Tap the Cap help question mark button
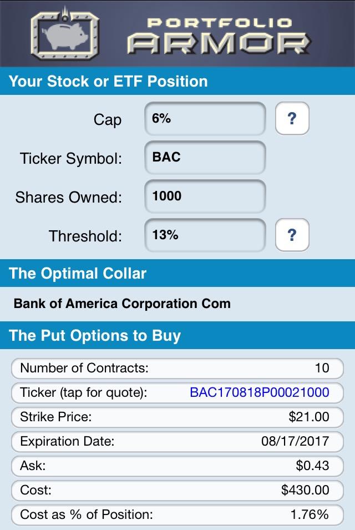Image resolution: width=355 pixels, height=530 pixels. coord(292,119)
